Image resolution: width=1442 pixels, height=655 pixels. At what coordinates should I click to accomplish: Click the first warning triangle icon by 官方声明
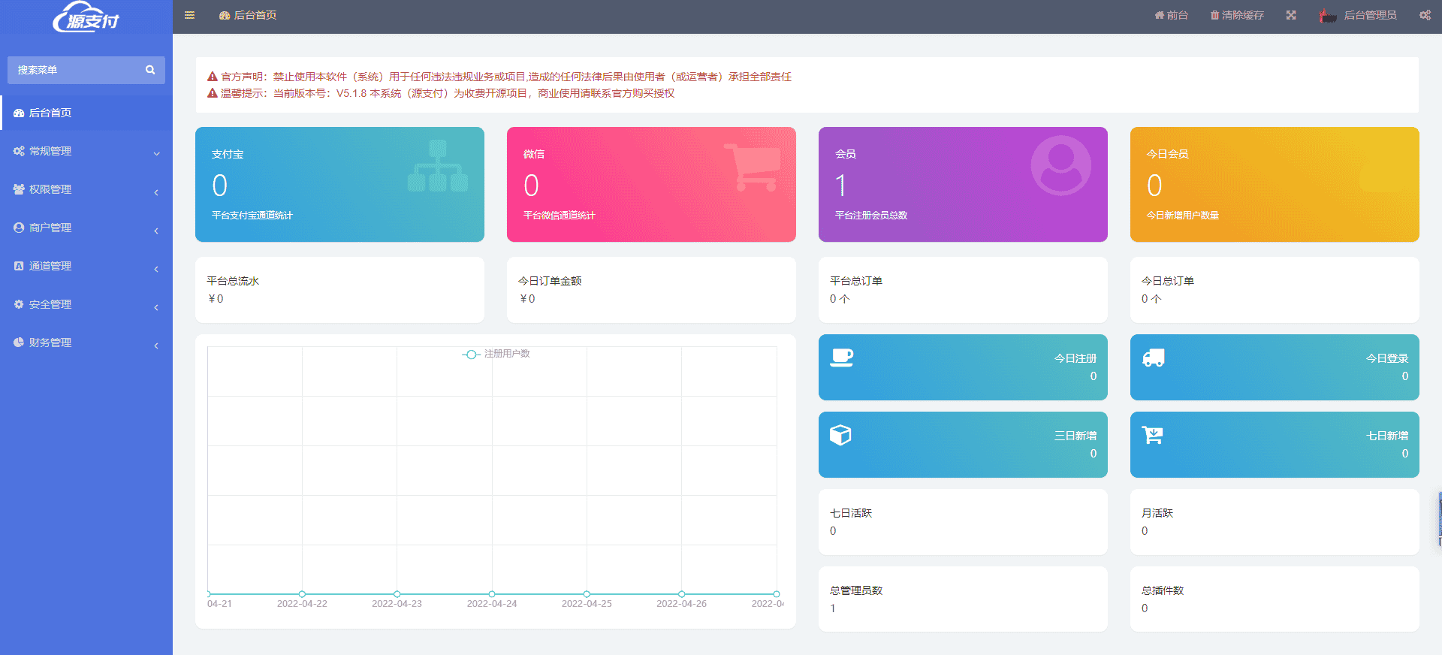[x=213, y=77]
